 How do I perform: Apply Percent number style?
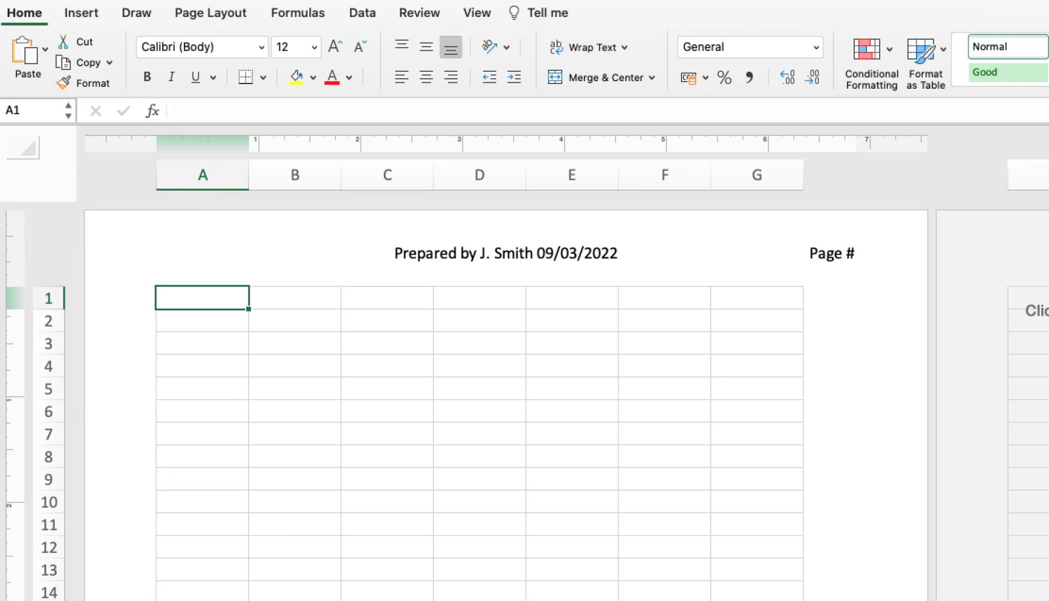click(724, 77)
